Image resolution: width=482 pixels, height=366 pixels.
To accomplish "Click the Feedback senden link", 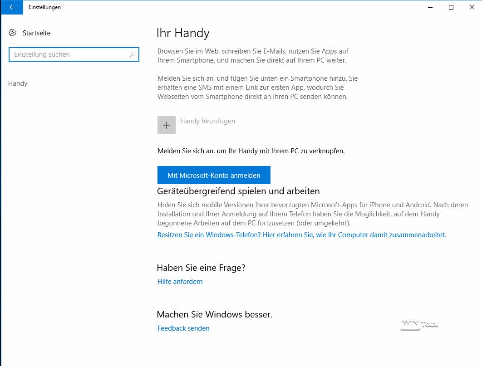I will (183, 328).
